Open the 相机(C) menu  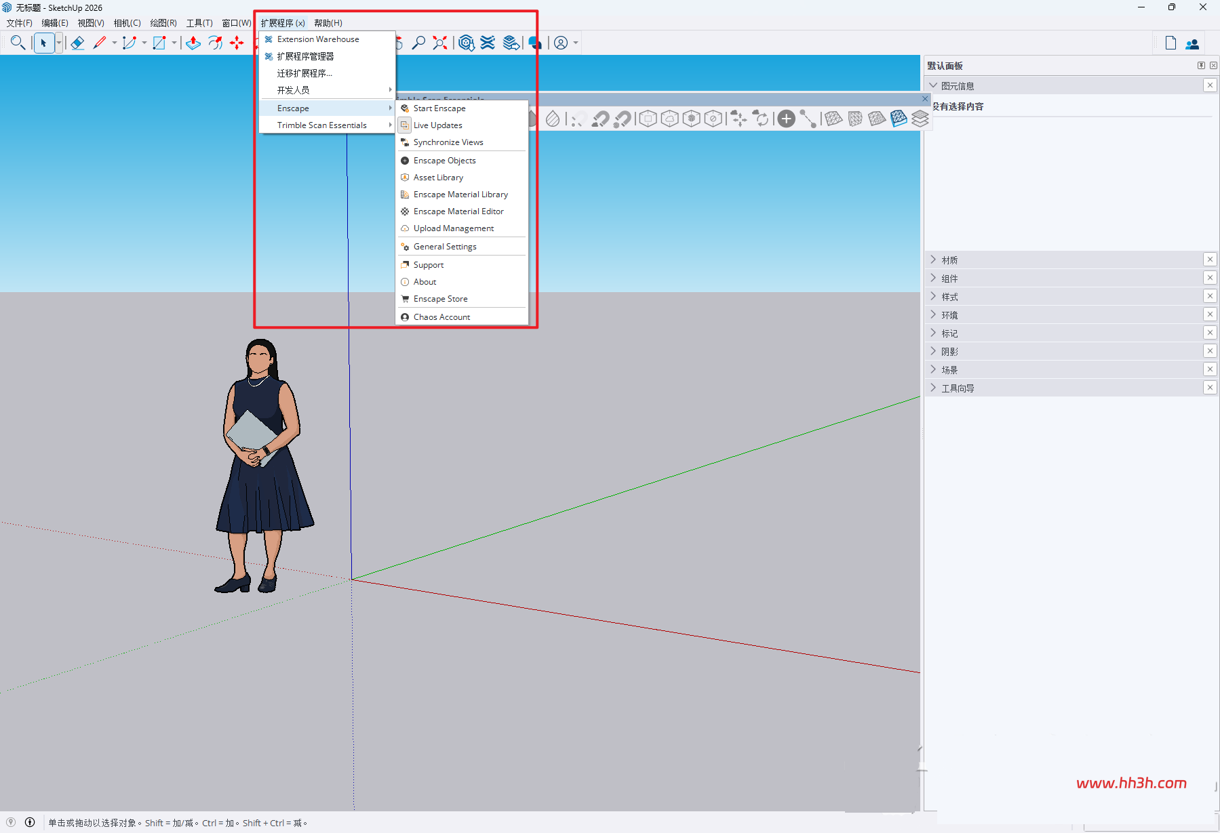pos(127,23)
